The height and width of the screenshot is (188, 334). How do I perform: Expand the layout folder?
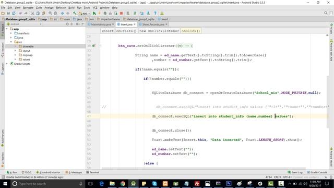tap(15, 51)
